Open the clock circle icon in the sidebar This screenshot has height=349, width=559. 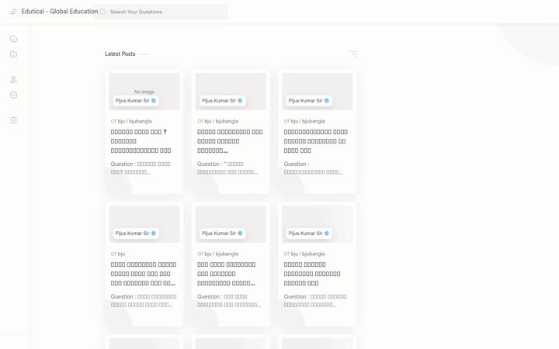[13, 95]
